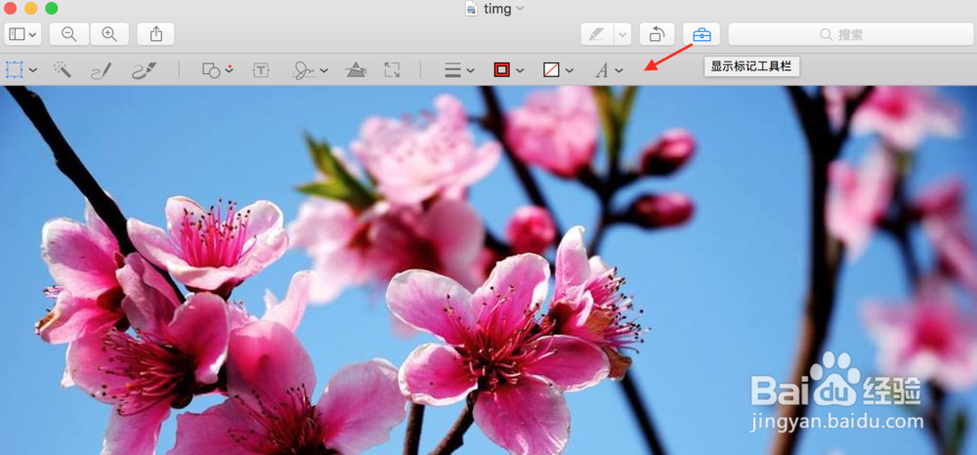
Task: Zoom out of the image
Action: pos(69,34)
